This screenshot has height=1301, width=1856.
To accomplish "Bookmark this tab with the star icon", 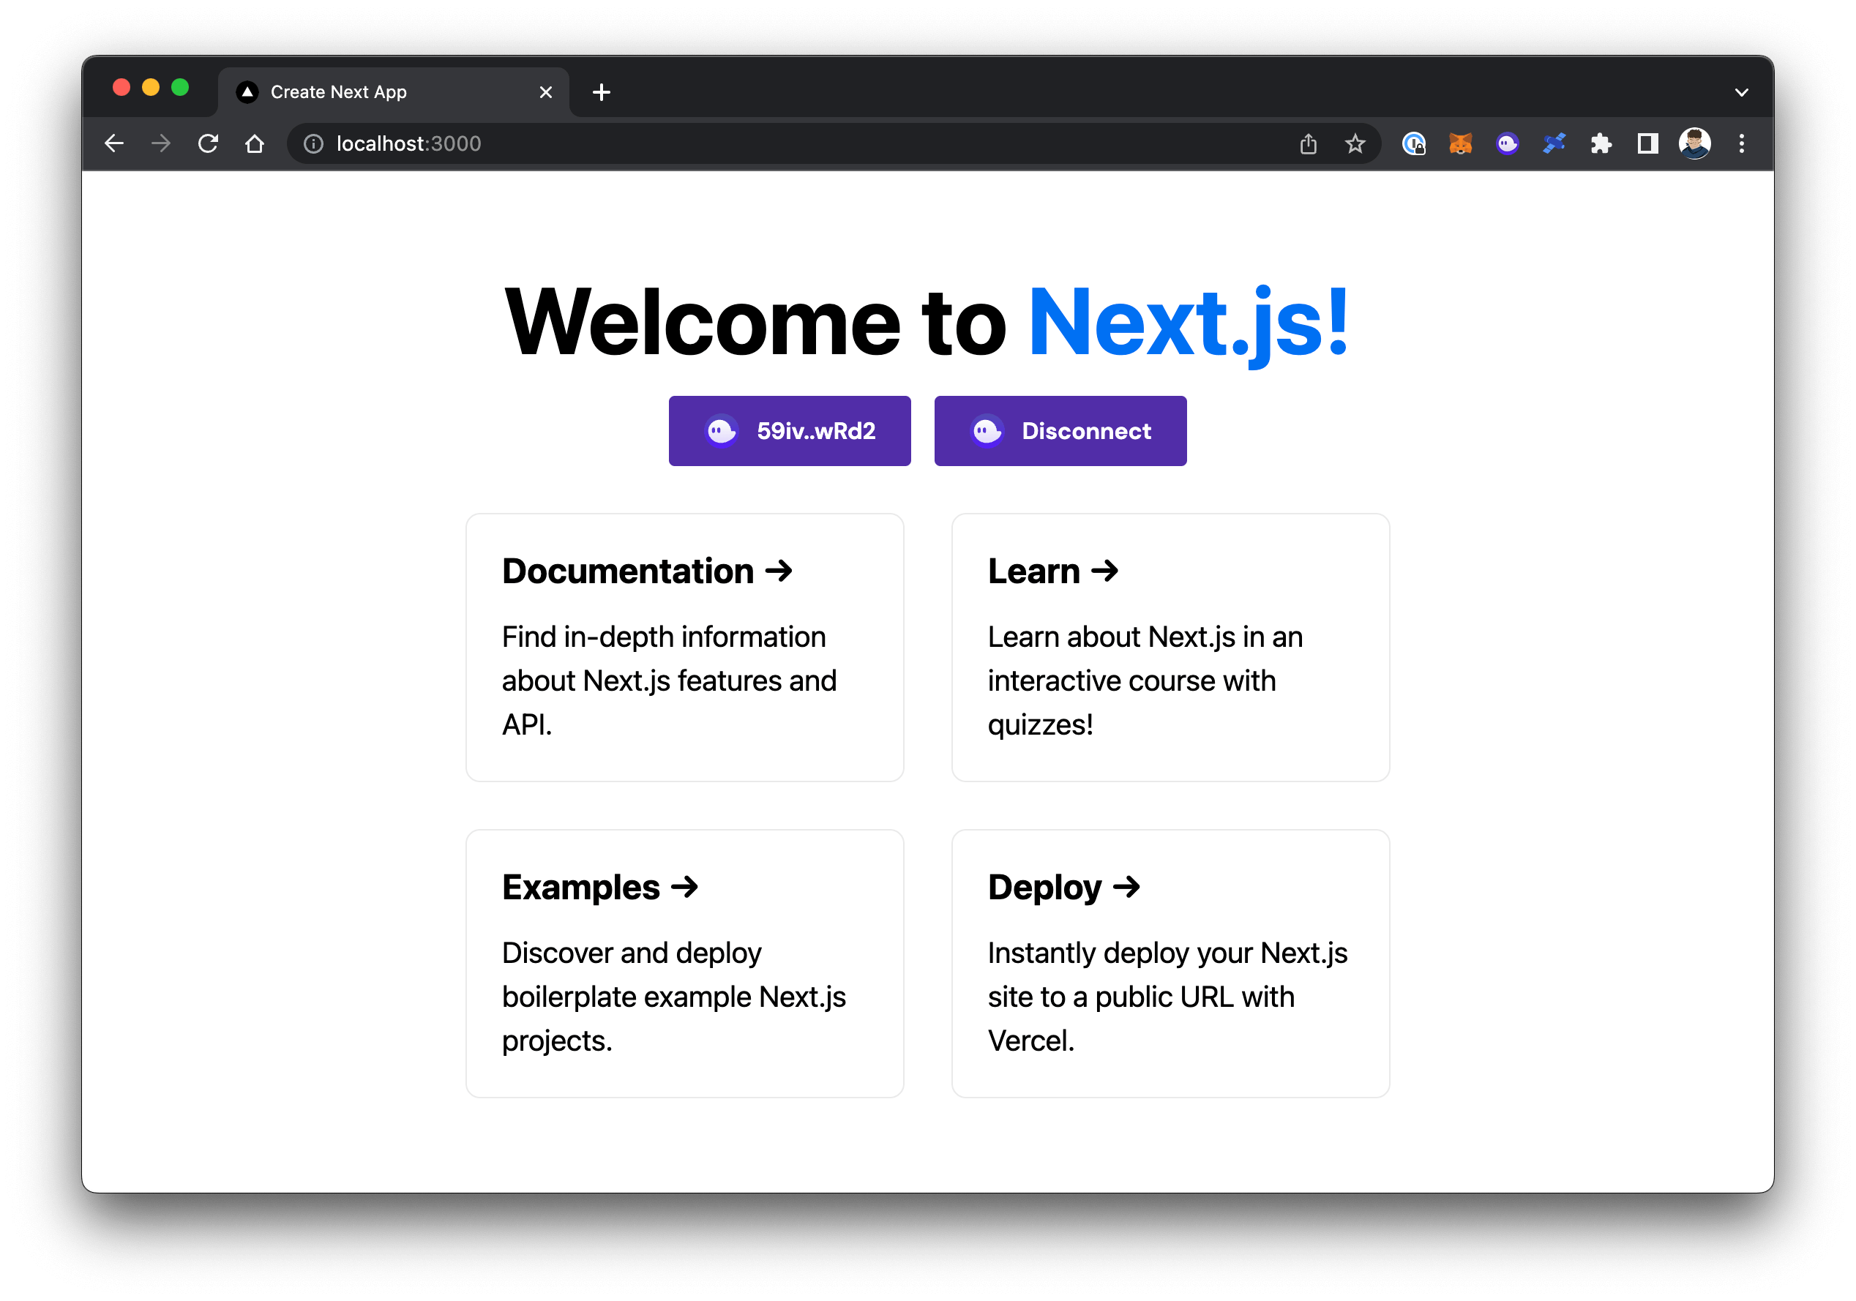I will point(1355,144).
